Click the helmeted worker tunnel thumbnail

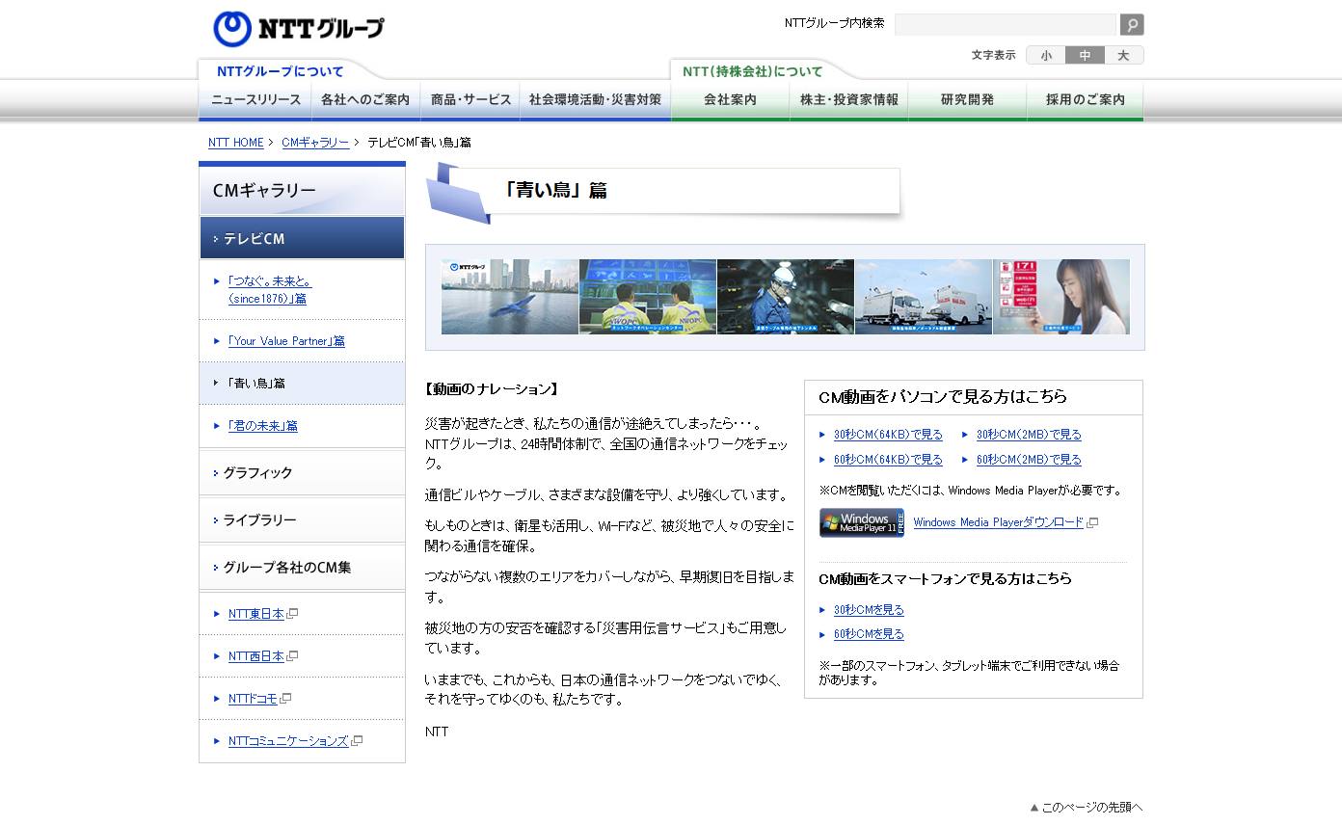coord(786,297)
